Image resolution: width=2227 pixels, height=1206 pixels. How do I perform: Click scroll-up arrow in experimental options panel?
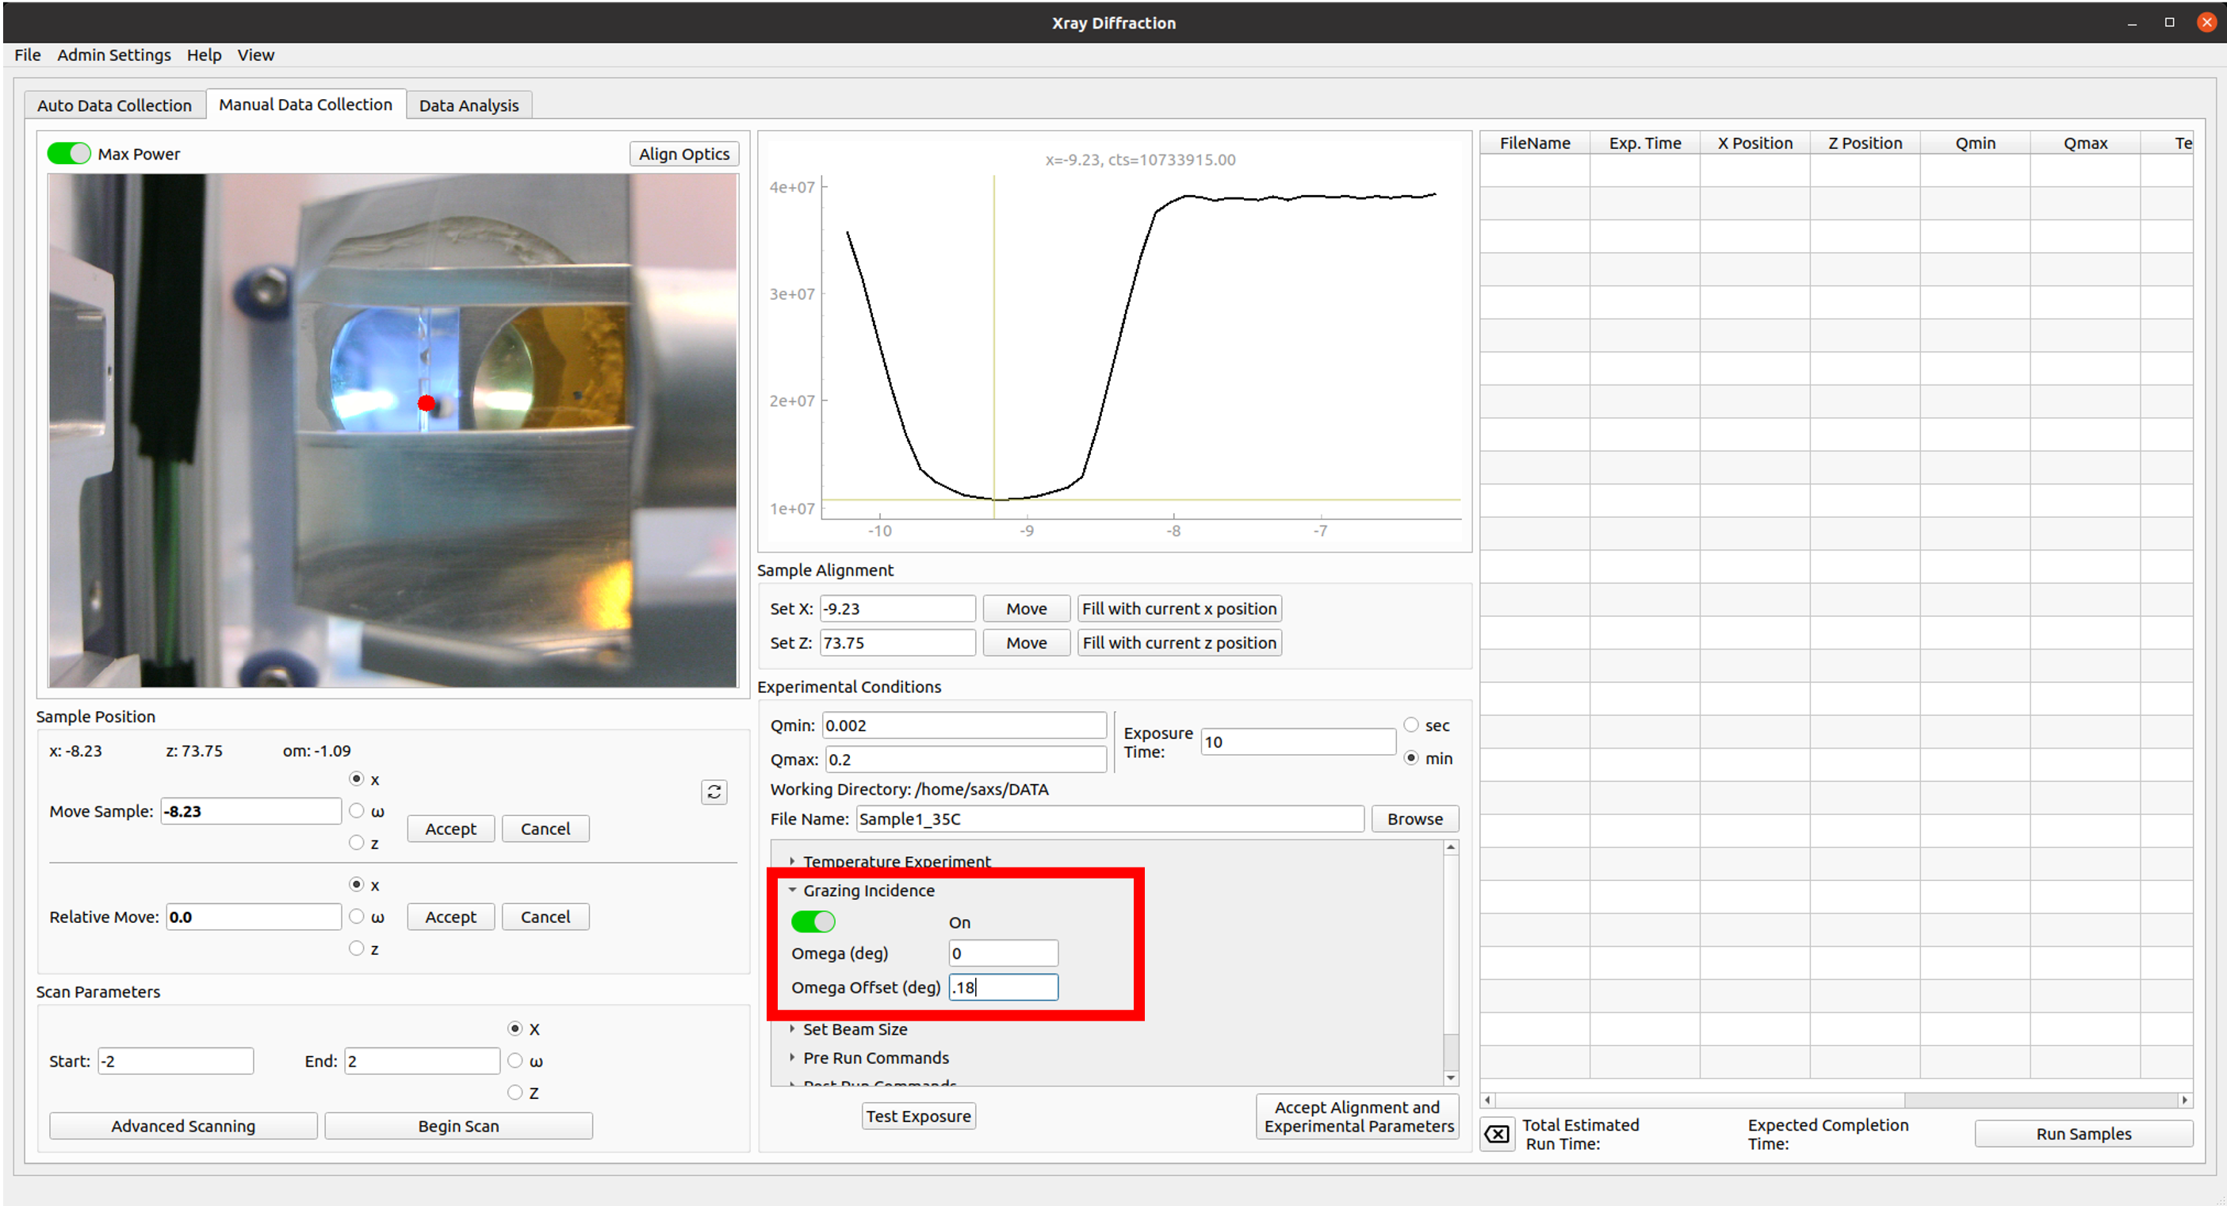pyautogui.click(x=1451, y=849)
